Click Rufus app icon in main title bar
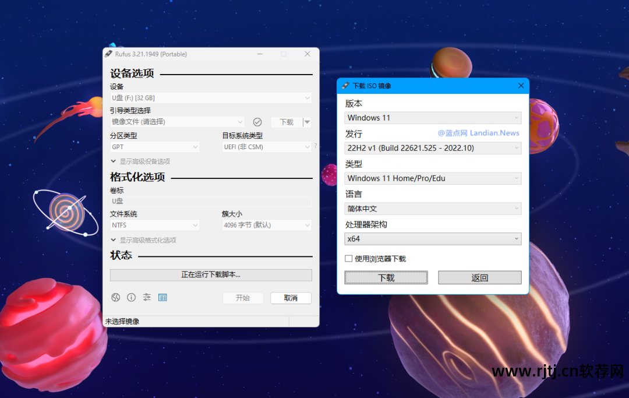The height and width of the screenshot is (398, 629). click(x=108, y=54)
